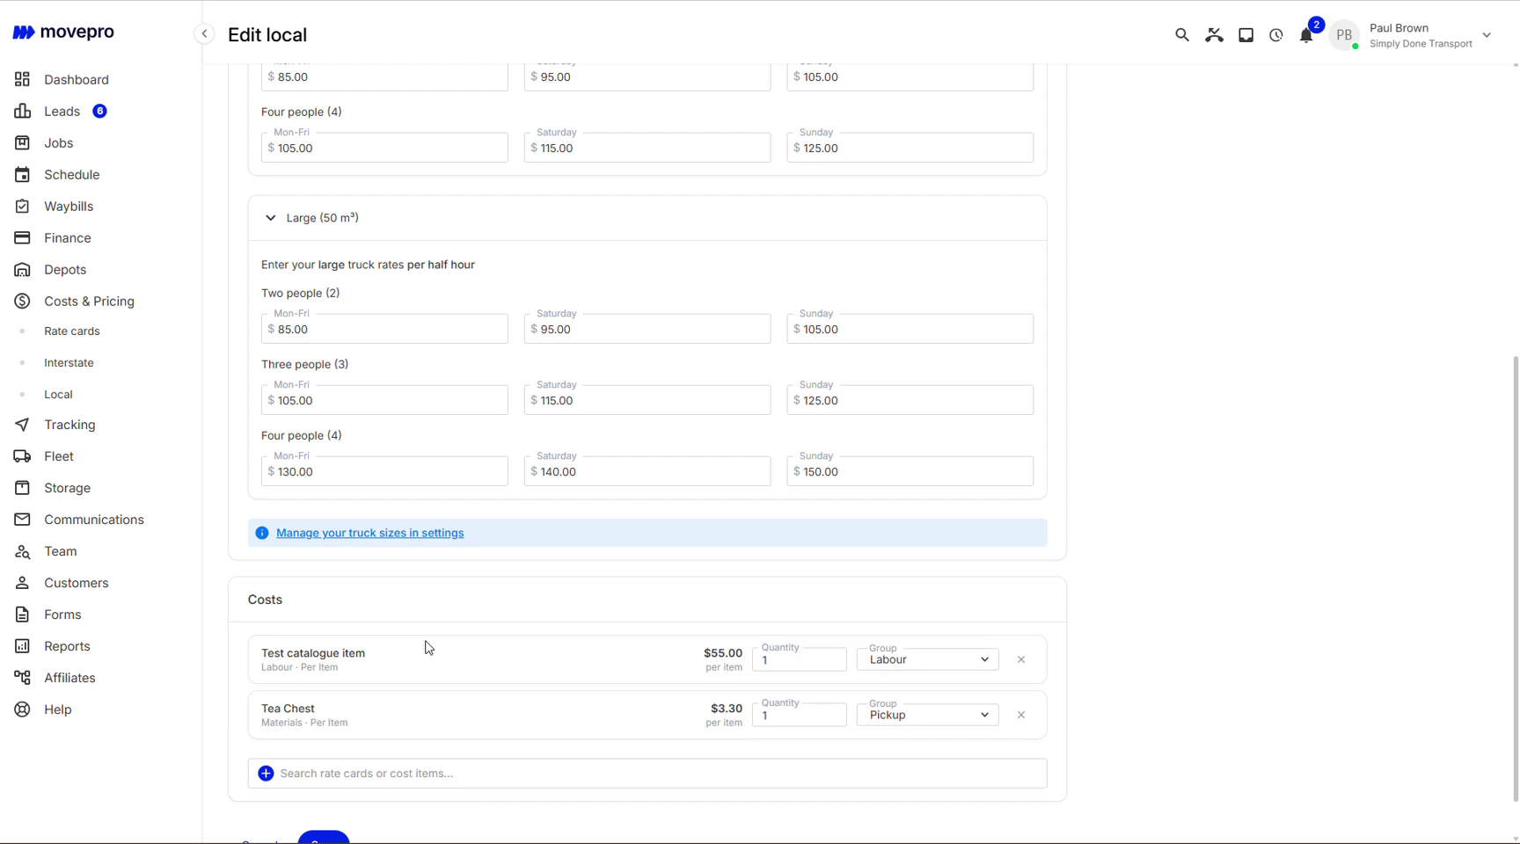
Task: Open Schedule page
Action: tap(72, 175)
